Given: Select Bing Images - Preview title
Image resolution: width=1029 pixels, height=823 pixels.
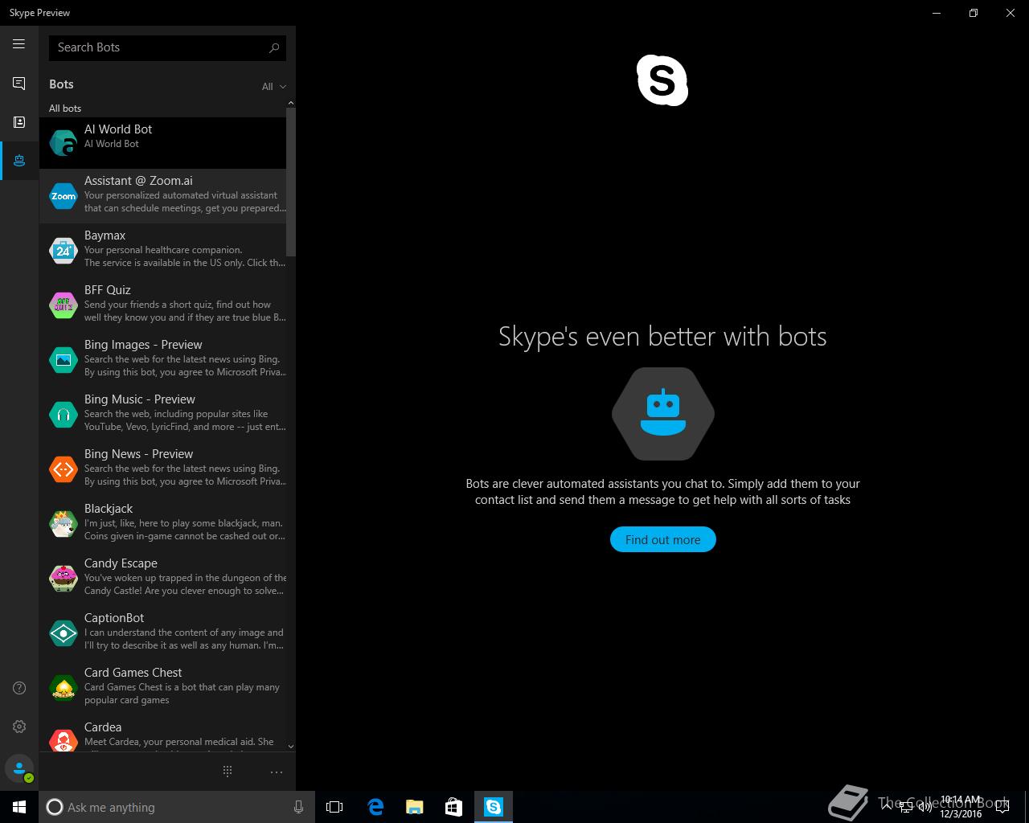Looking at the screenshot, I should pos(143,345).
